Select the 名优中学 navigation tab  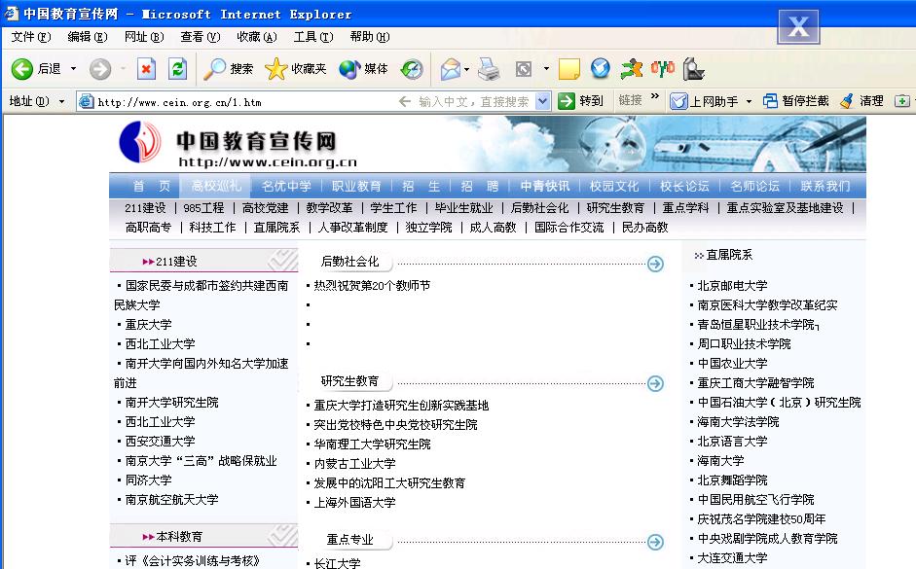pos(286,186)
